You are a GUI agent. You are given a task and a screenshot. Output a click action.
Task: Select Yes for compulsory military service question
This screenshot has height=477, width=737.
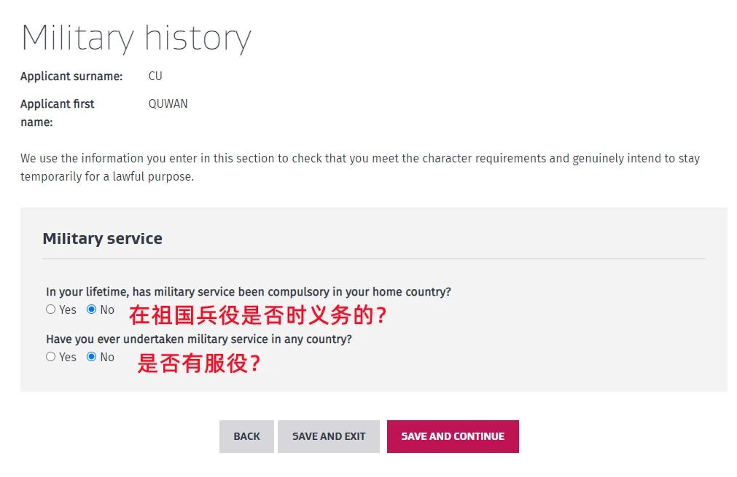pos(51,310)
